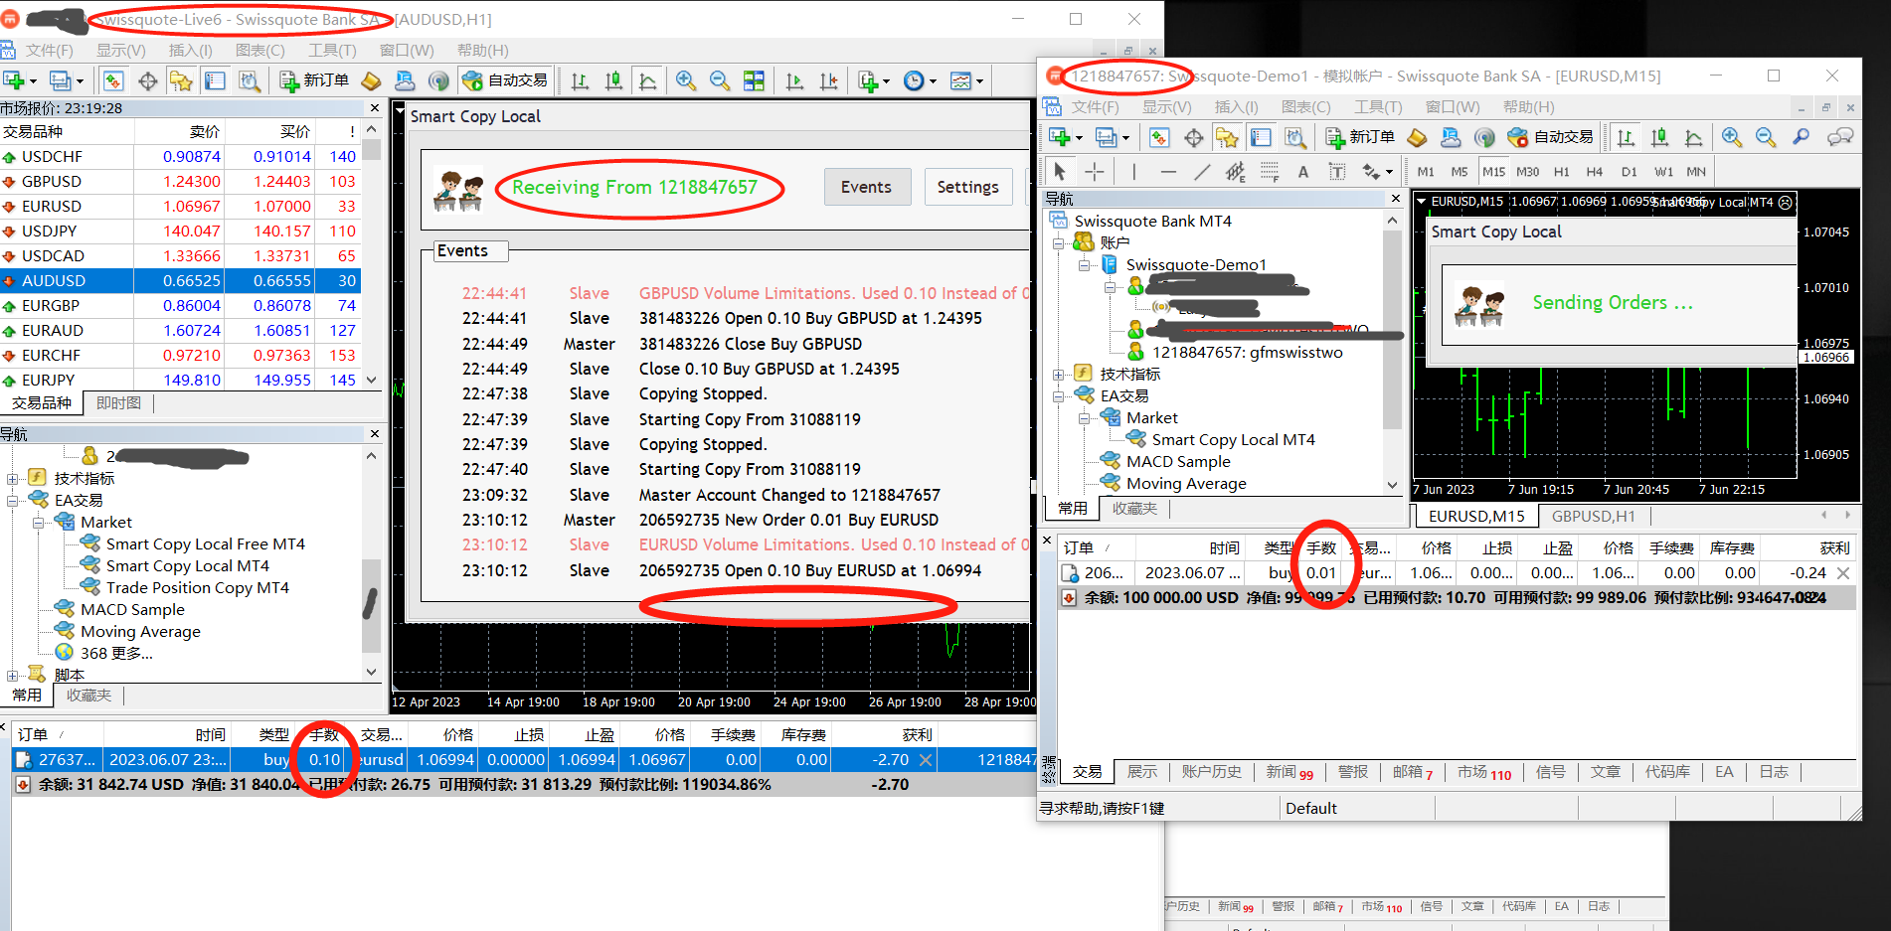Toggle 自动交易 AutoTrading in Demo1 window
The image size is (1891, 931).
(1551, 137)
